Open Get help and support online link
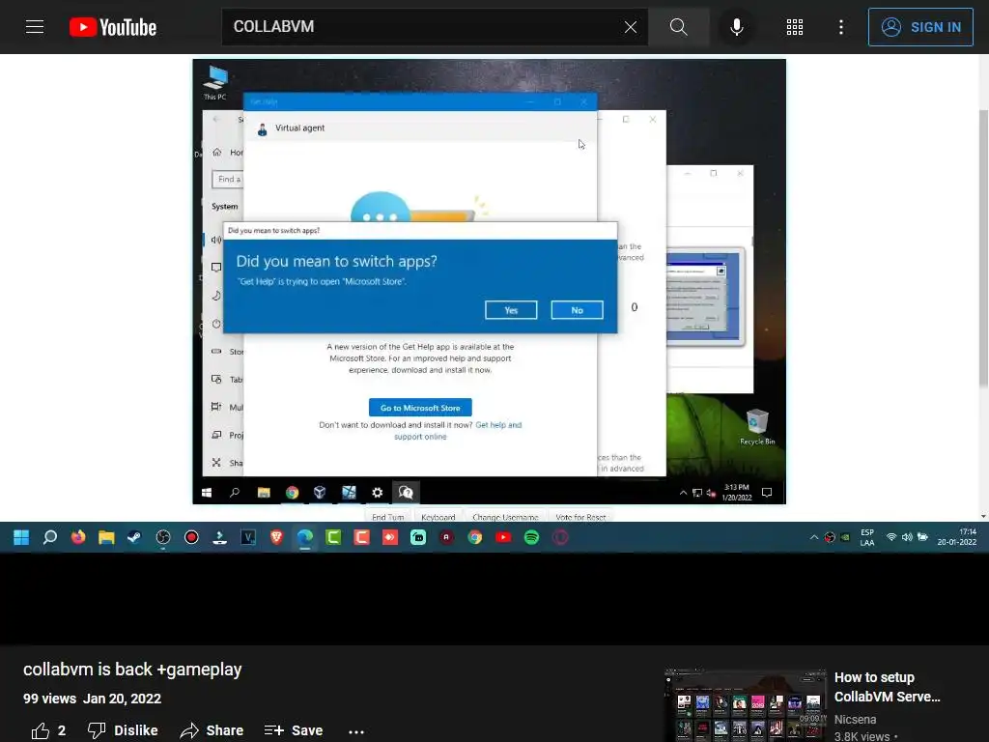This screenshot has width=989, height=742. point(459,431)
